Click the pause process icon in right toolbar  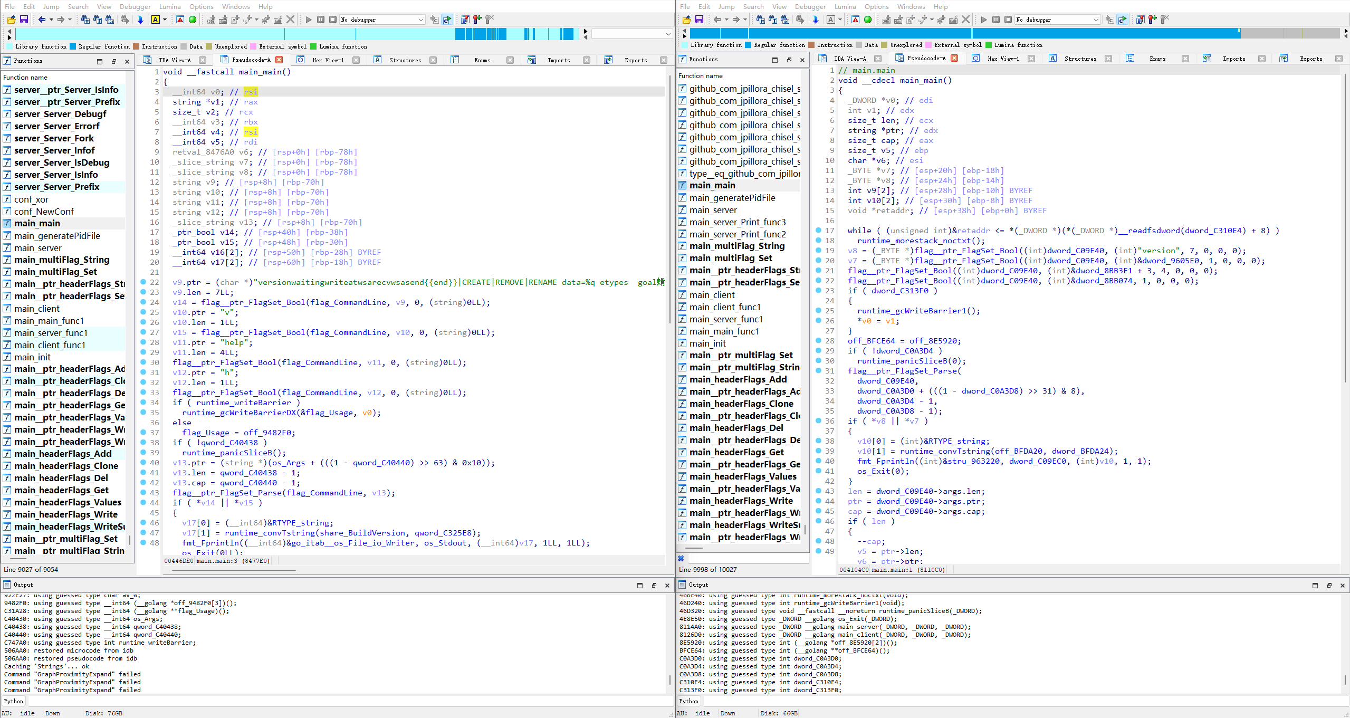996,20
